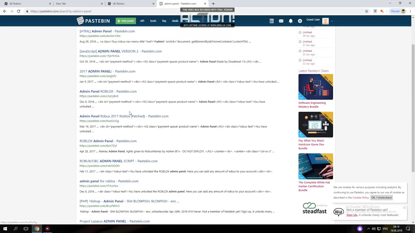Open Admin Panel Robux 2017 Roblox (Patched) result
Screen dimensions: 415x233
pos(124,116)
